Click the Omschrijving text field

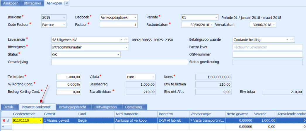tap(119, 62)
